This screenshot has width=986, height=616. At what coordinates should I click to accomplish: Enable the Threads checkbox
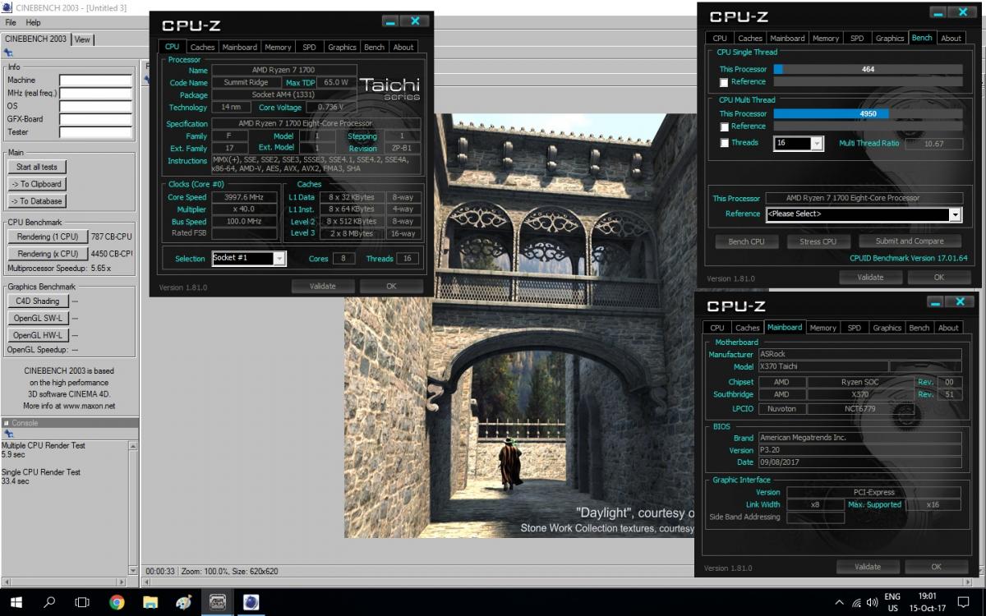(724, 143)
